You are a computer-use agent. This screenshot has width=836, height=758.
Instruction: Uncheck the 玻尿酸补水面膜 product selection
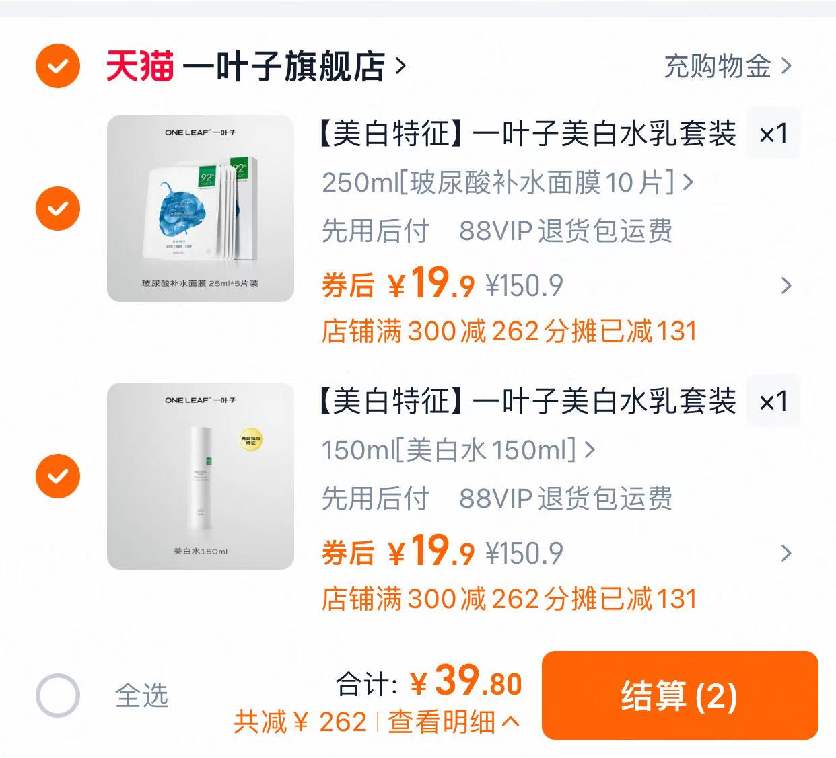58,209
